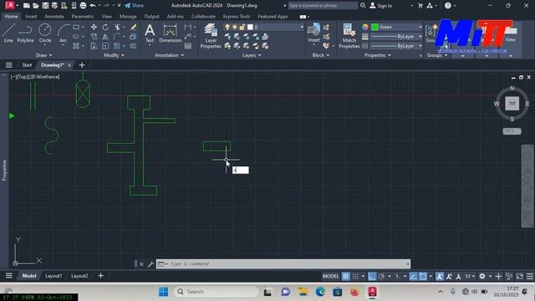The width and height of the screenshot is (535, 301).
Task: Open the Home ribbon tab
Action: click(11, 17)
